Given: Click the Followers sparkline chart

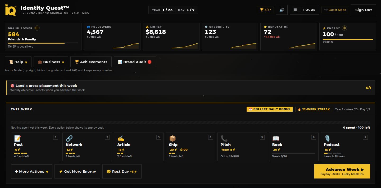Looking at the screenshot, I should tap(126, 46).
